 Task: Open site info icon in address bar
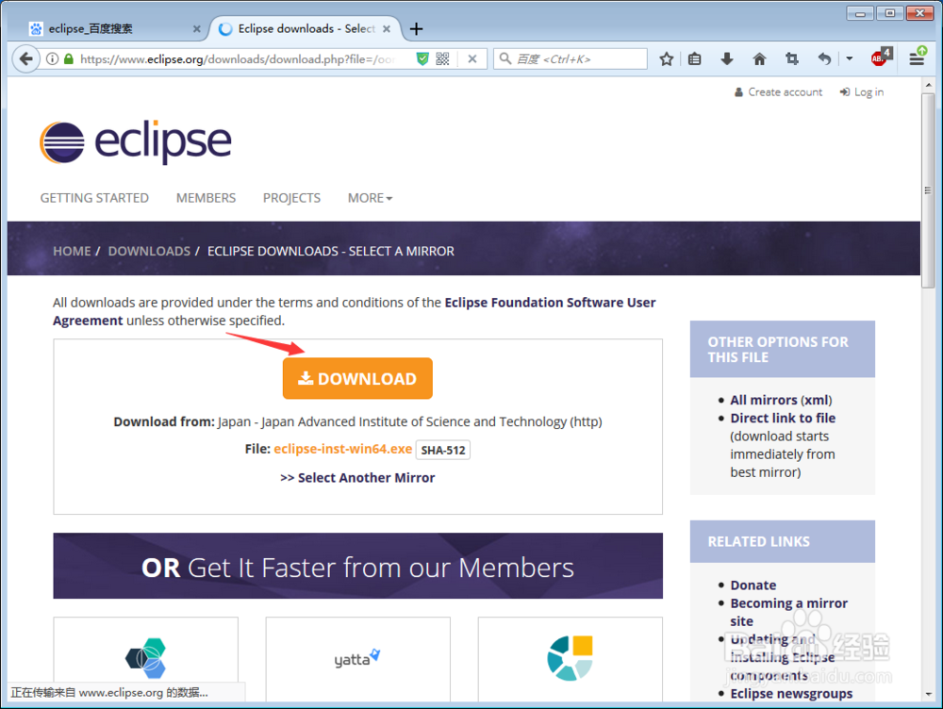53,59
